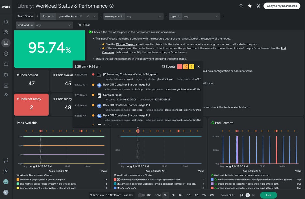Pause the live data playback
The image size is (305, 199).
pos(247,195)
